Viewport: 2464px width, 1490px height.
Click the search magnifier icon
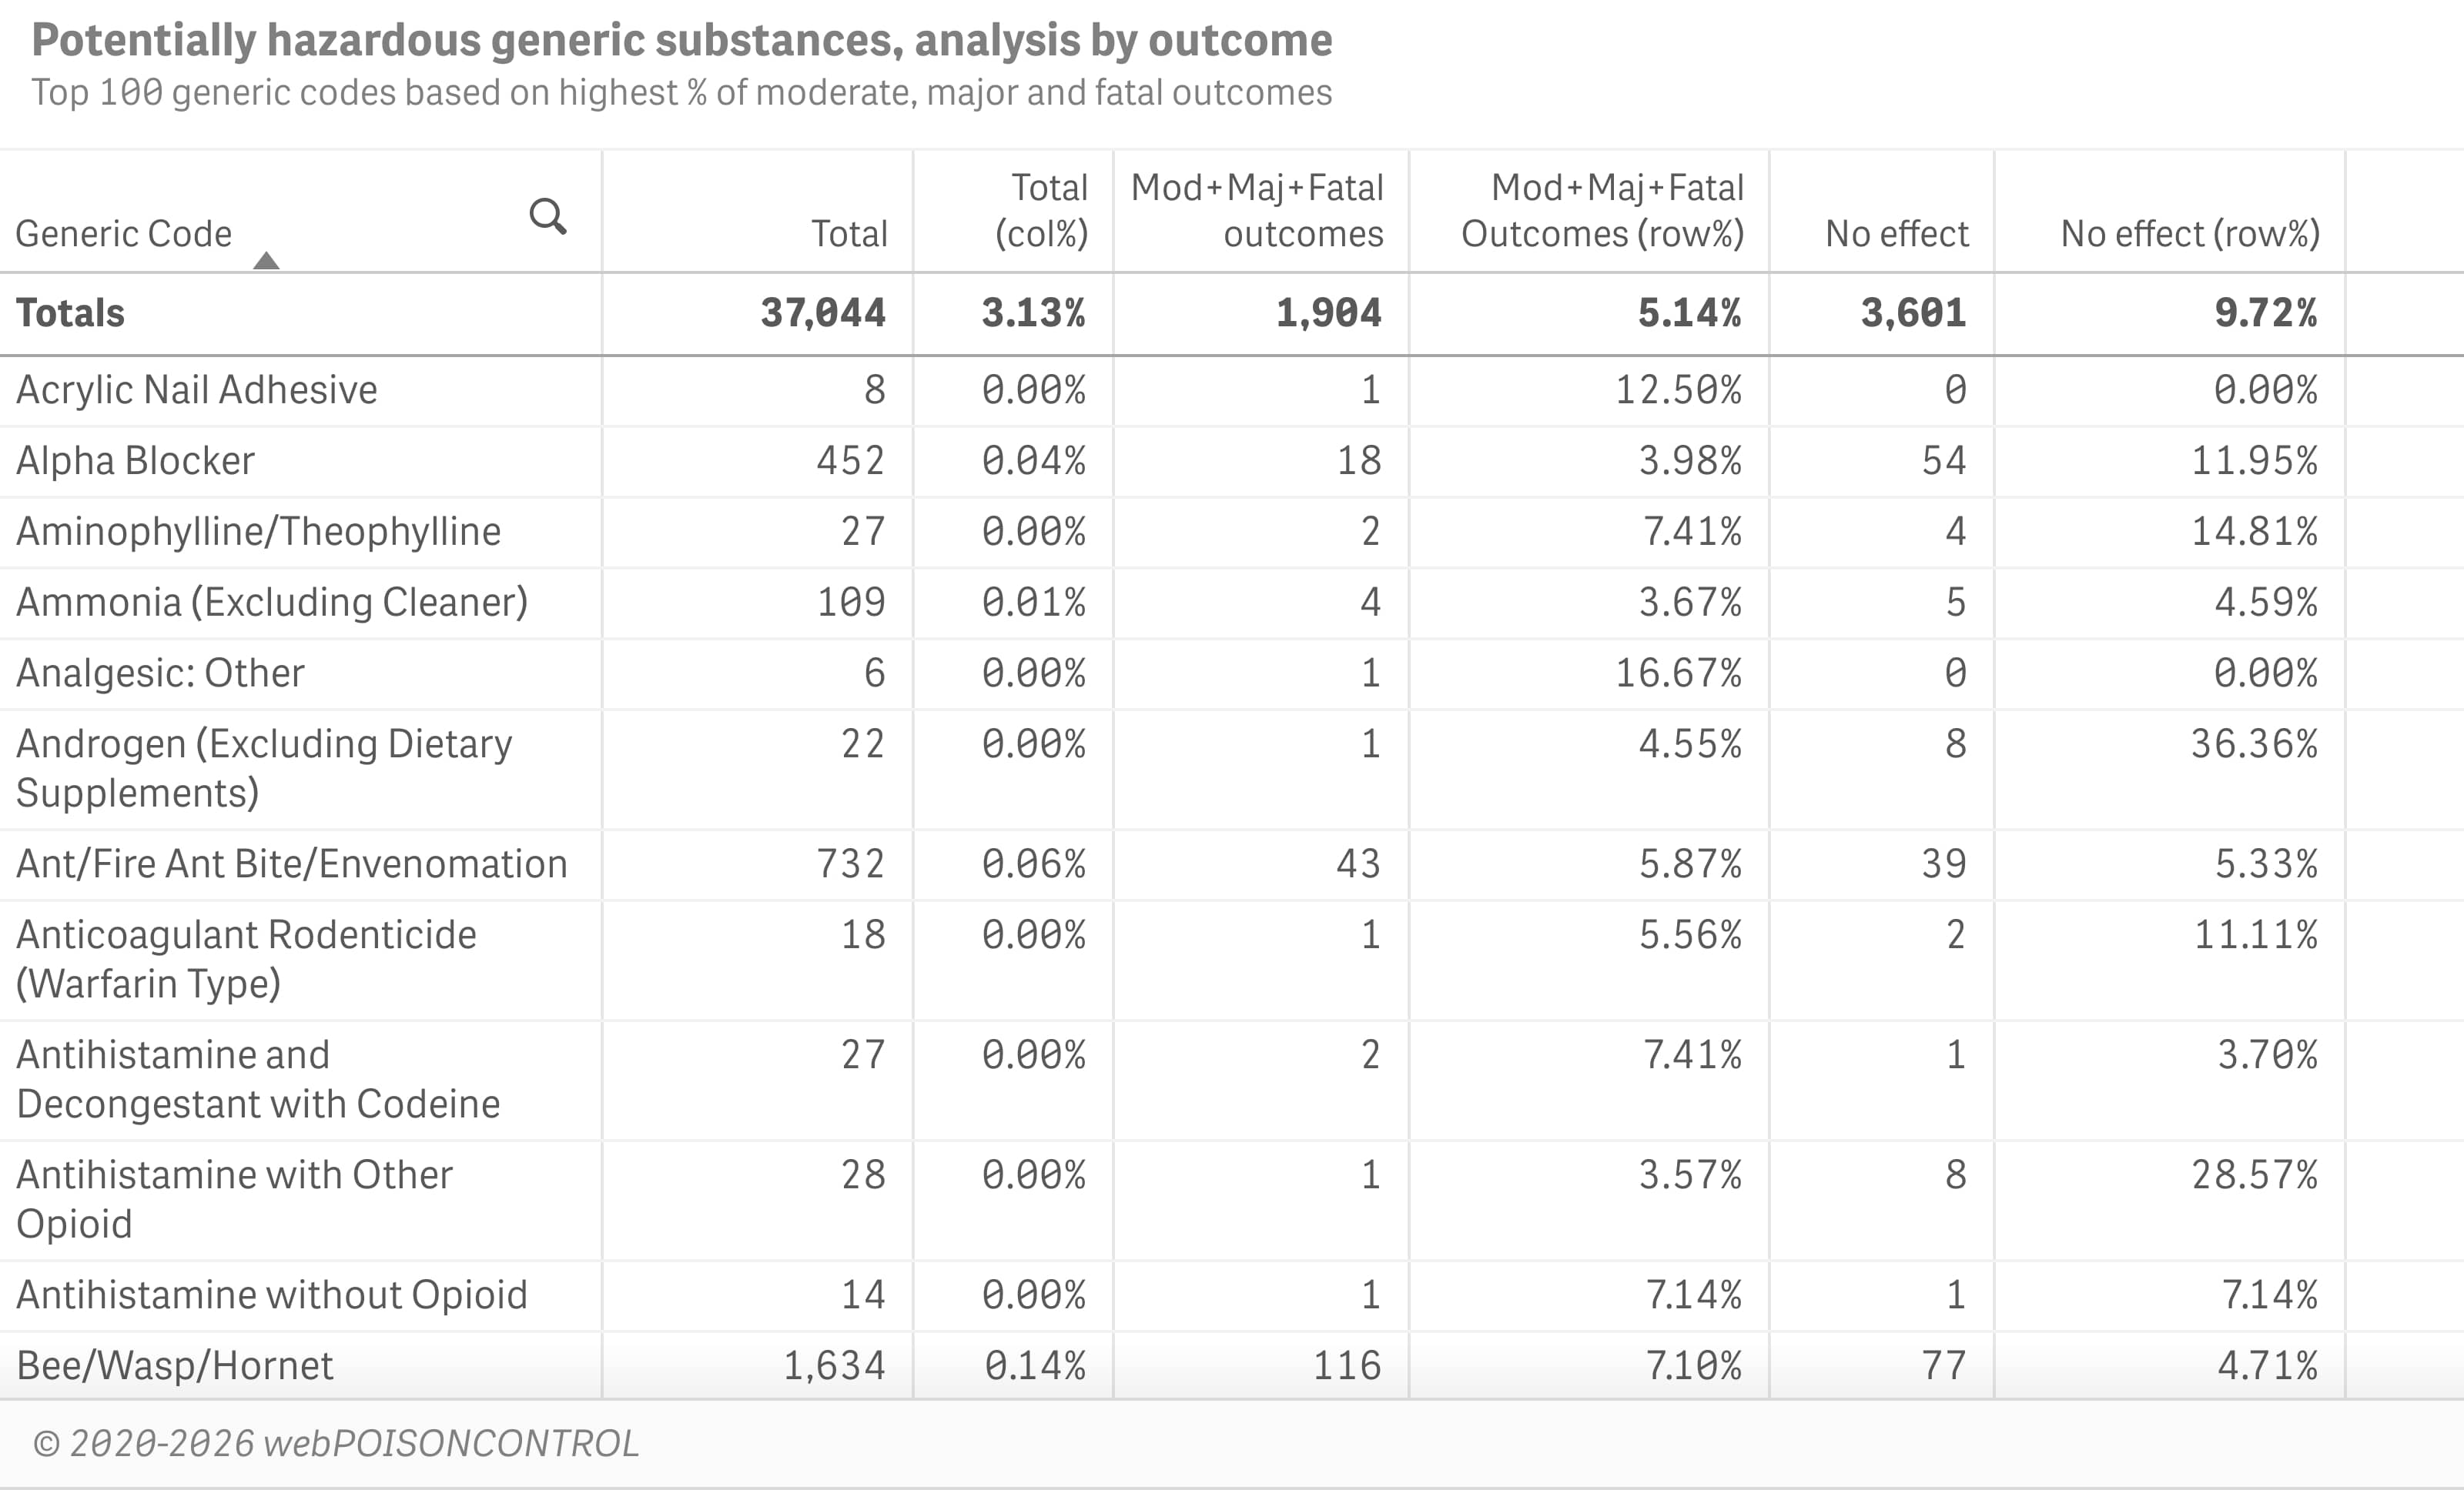548,215
